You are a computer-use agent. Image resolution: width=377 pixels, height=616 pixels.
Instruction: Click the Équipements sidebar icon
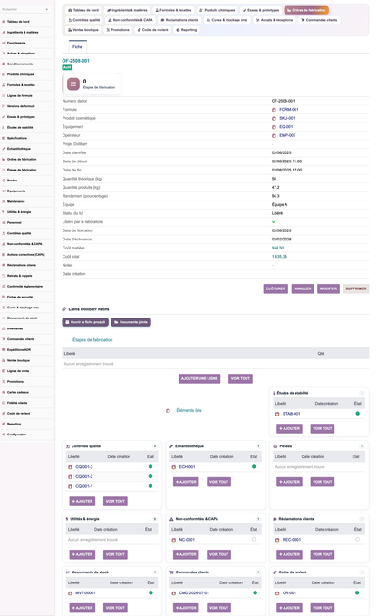(4, 191)
